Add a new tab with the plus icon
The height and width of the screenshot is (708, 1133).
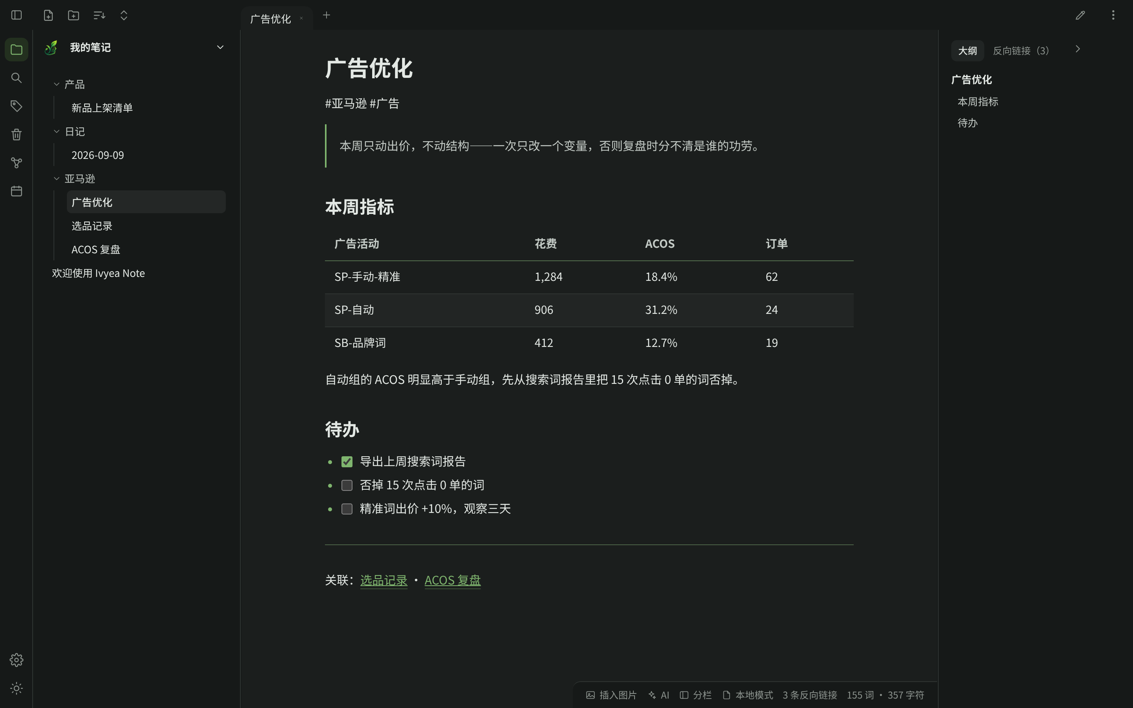(x=326, y=15)
